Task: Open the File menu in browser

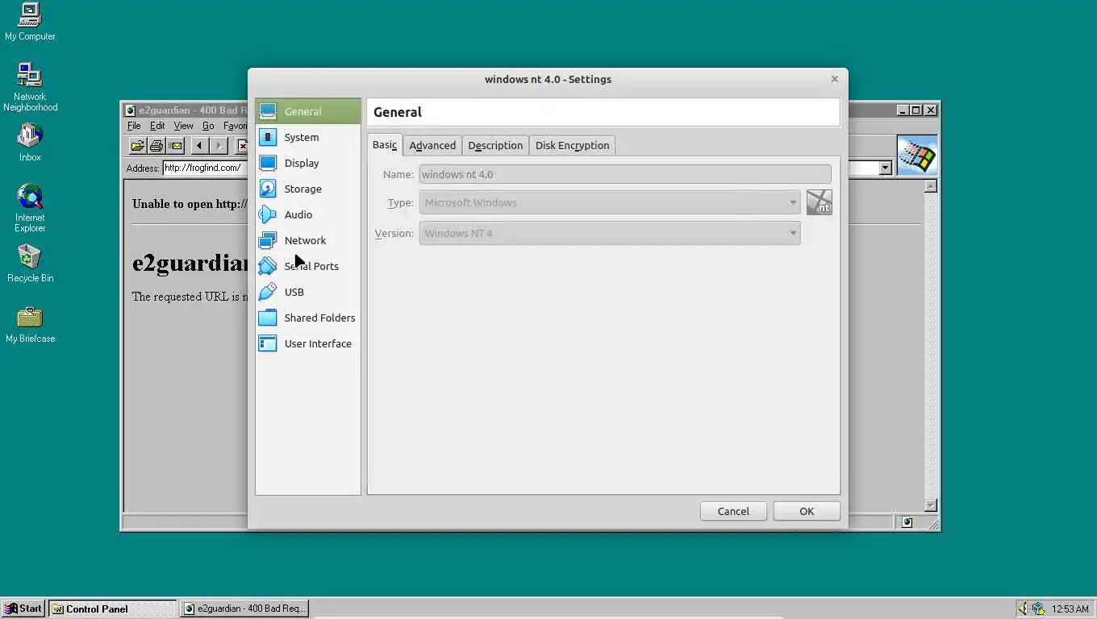Action: coord(134,126)
